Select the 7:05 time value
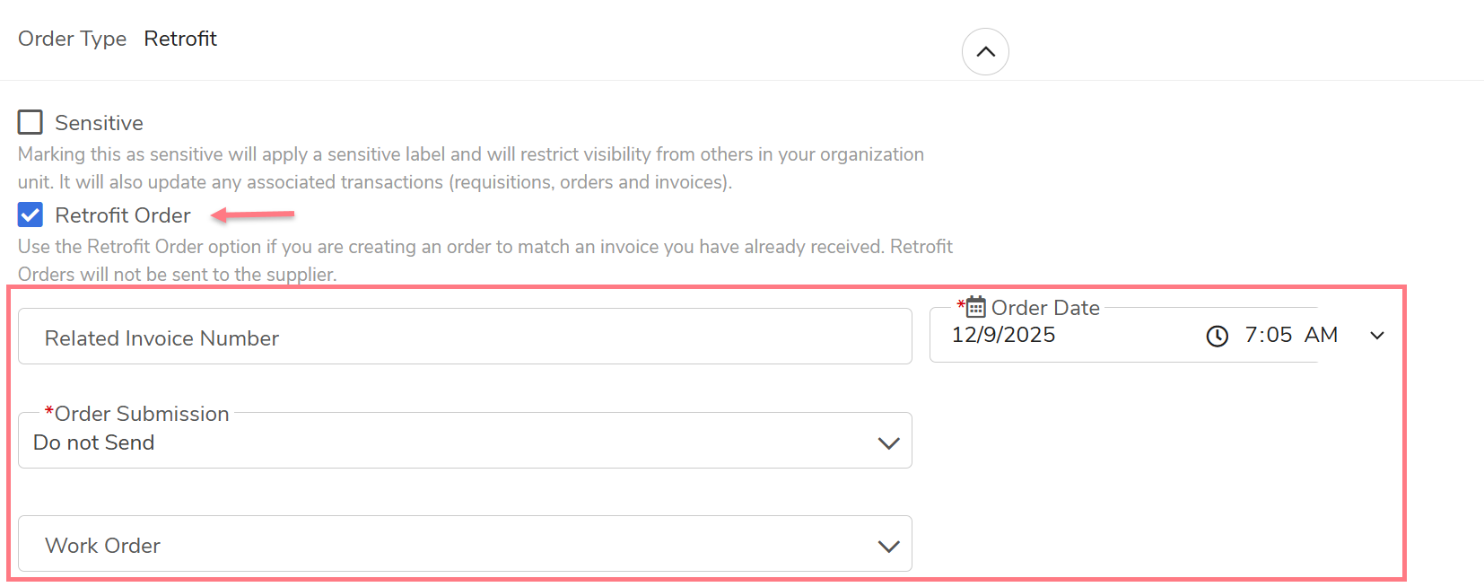This screenshot has width=1484, height=587. 1268,335
